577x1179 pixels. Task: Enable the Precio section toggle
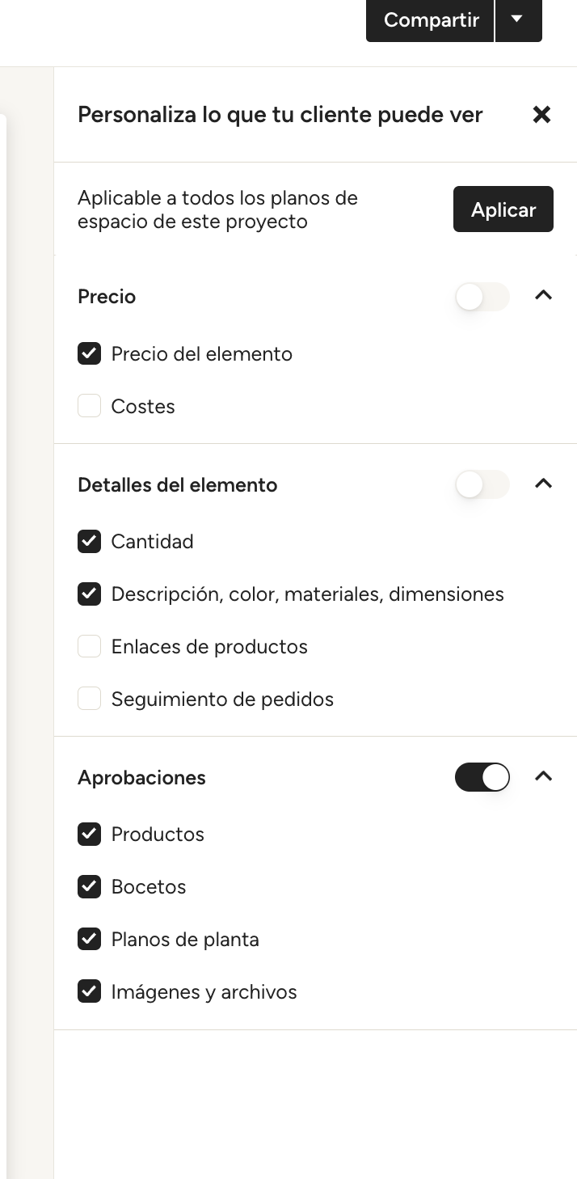(482, 297)
